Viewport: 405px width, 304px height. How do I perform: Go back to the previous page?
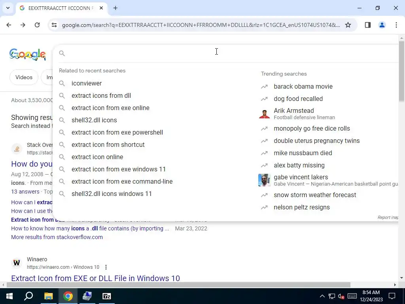coord(9,25)
